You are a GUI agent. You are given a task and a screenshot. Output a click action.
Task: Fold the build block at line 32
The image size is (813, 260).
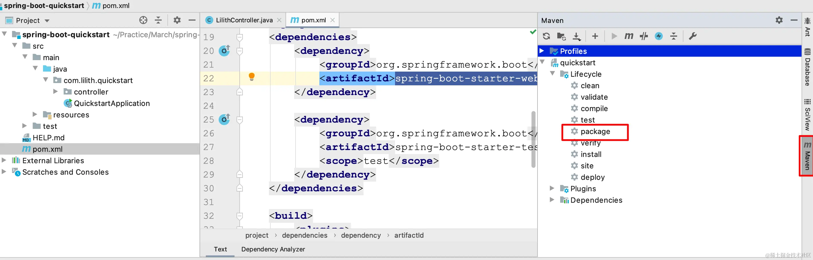pos(240,216)
